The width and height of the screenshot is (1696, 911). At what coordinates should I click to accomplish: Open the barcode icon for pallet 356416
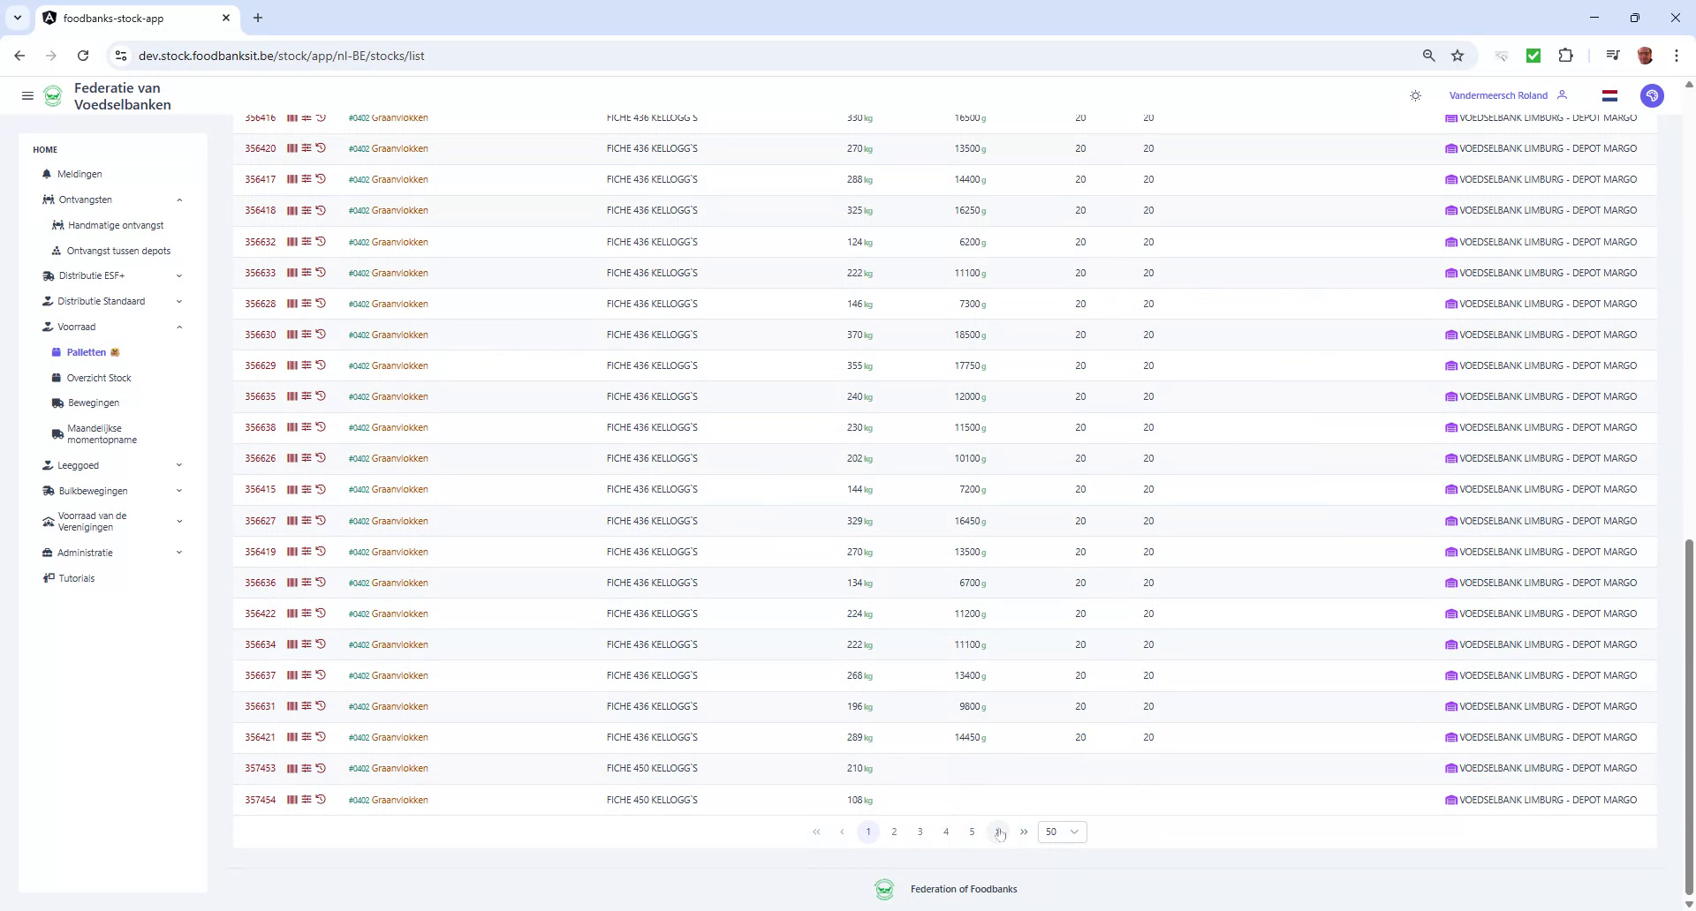[292, 117]
